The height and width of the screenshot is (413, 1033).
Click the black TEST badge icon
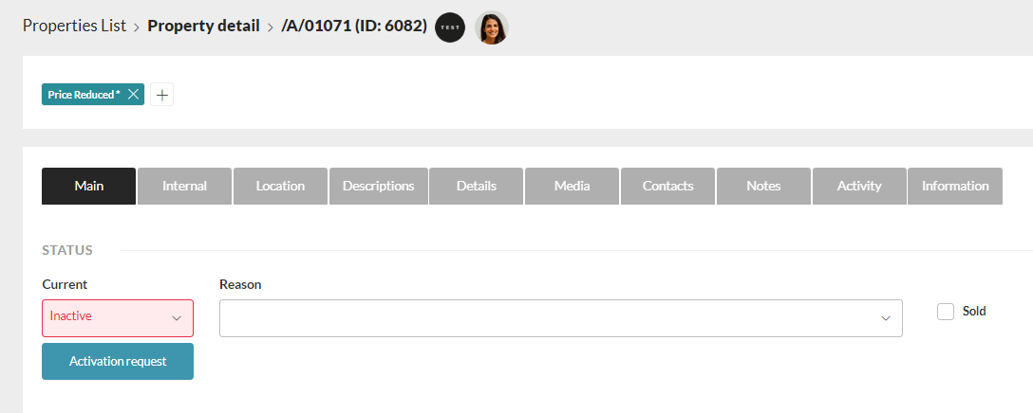click(x=450, y=27)
